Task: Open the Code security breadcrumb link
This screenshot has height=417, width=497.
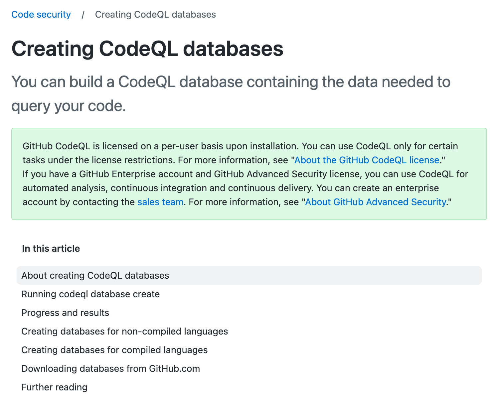Action: [x=41, y=15]
